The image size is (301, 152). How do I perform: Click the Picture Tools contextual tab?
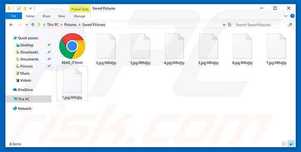[80, 9]
